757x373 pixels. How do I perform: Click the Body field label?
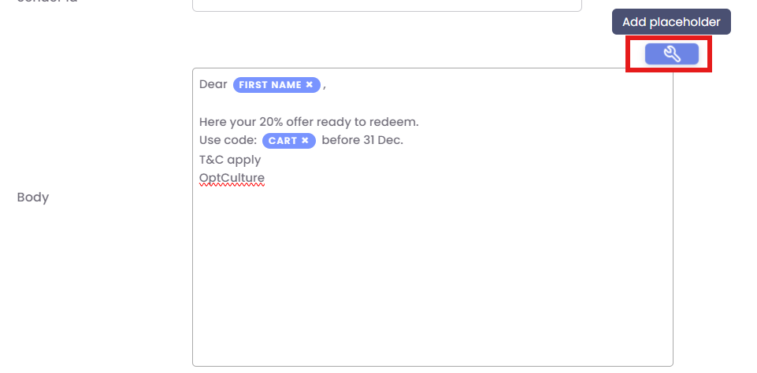coord(33,198)
